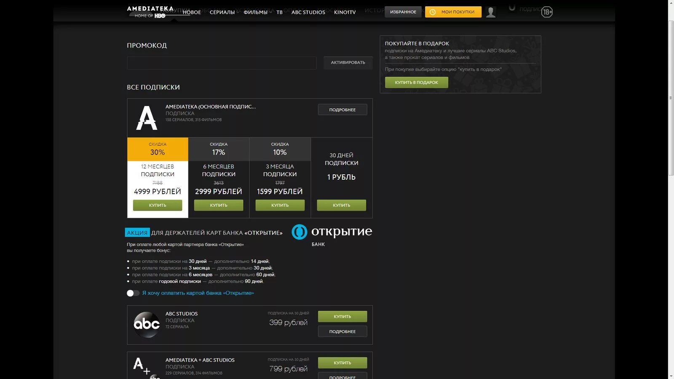
Task: Click the scrollbar up arrow
Action: point(671,3)
